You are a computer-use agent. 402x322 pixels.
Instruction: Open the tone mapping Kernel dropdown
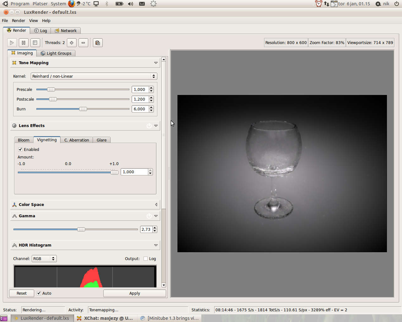[94, 76]
